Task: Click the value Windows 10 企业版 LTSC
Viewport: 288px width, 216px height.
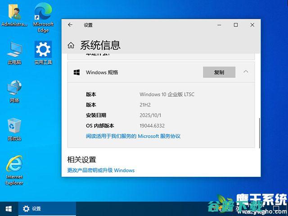Action: click(167, 94)
